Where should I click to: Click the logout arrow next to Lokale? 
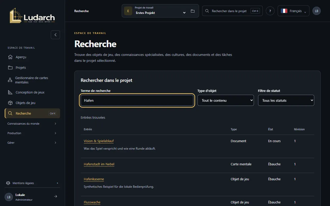pos(55,196)
